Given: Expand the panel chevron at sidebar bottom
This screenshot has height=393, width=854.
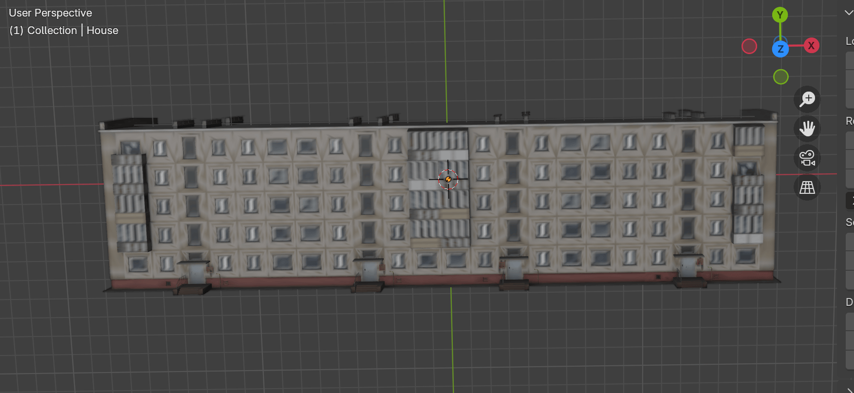Looking at the screenshot, I should [x=850, y=390].
